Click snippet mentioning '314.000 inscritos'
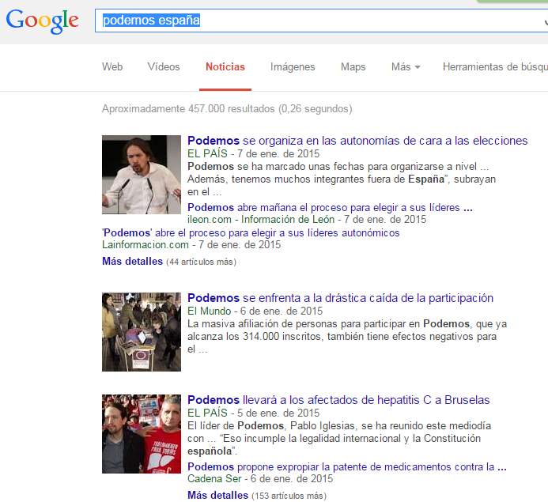Viewport: 548px width, 502px height. (x=347, y=337)
